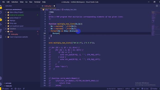Click multiply_two_lists symbol in breadcrumbs
160x90 pixels.
[70, 9]
